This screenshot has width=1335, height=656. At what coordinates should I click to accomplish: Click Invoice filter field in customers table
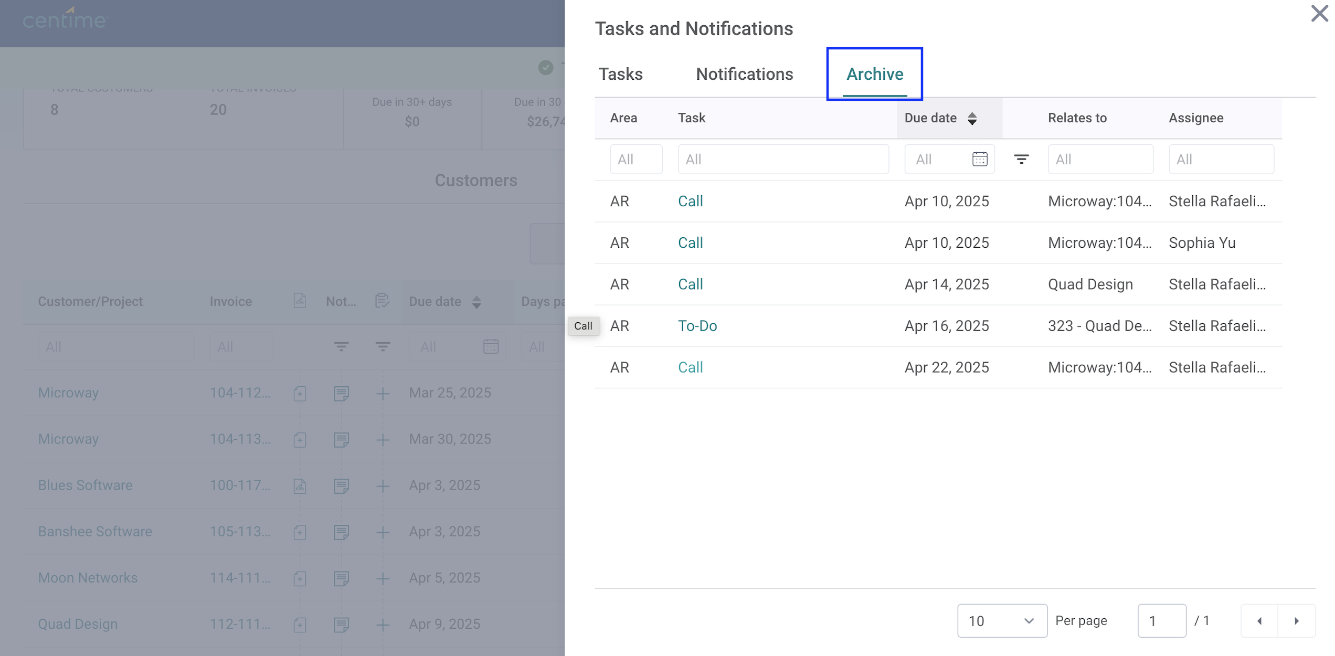(241, 346)
